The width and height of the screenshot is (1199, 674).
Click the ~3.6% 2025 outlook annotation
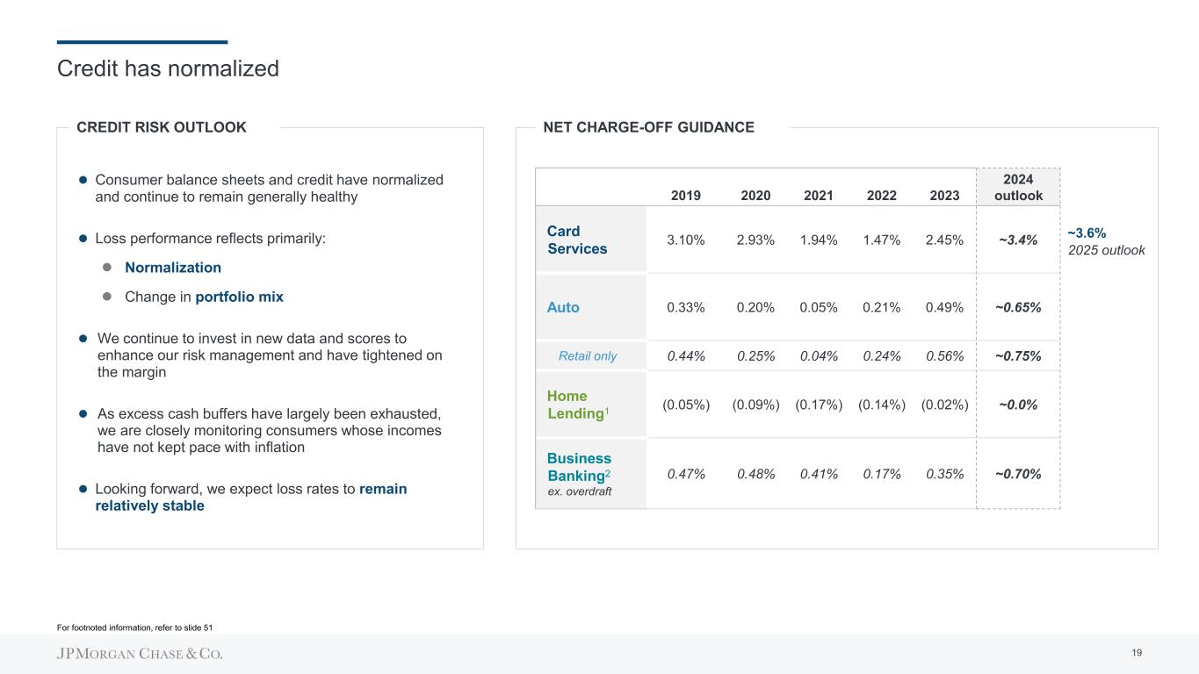click(x=1106, y=241)
